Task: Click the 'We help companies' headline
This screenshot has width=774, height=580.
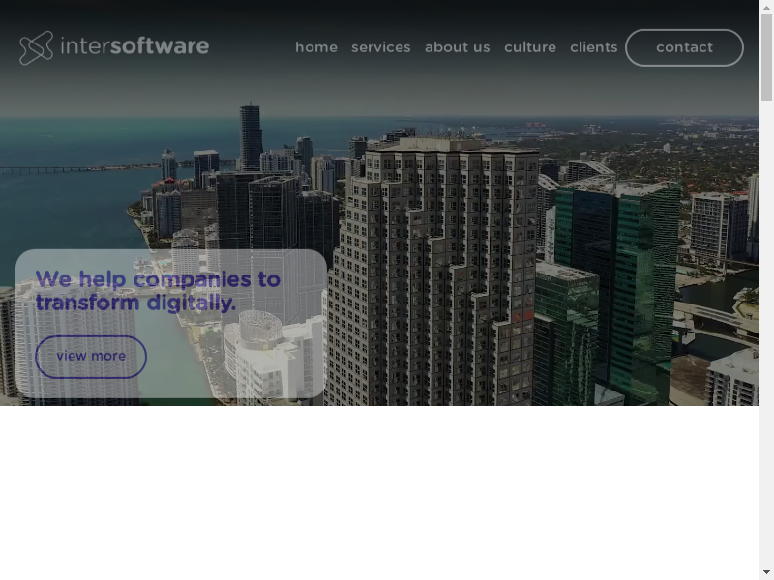Action: (x=158, y=291)
